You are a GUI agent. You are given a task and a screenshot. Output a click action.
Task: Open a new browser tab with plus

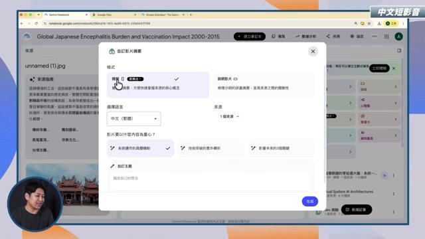click(191, 15)
